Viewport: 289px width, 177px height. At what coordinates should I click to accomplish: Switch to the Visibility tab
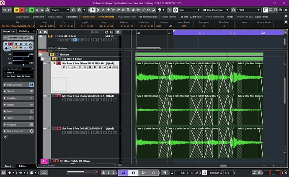pos(24,31)
